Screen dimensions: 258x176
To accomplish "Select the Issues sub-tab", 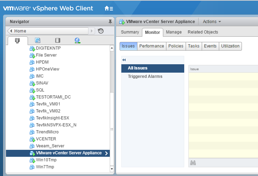I will pyautogui.click(x=128, y=46).
